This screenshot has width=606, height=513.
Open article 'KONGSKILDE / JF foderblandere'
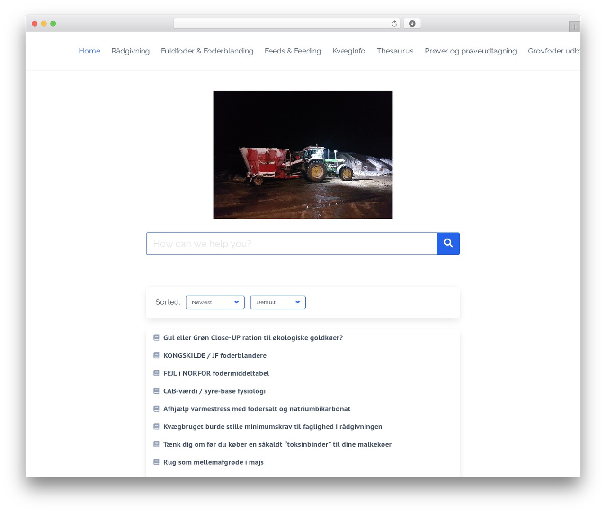pyautogui.click(x=215, y=355)
